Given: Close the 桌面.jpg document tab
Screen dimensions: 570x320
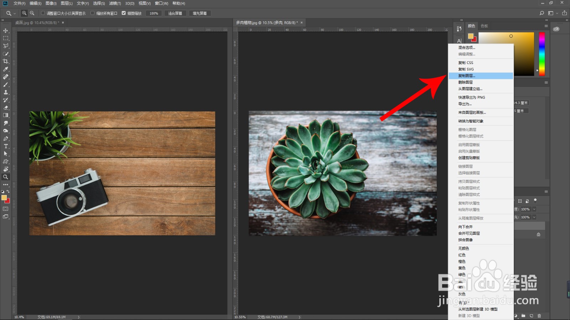Looking at the screenshot, I should click(63, 22).
